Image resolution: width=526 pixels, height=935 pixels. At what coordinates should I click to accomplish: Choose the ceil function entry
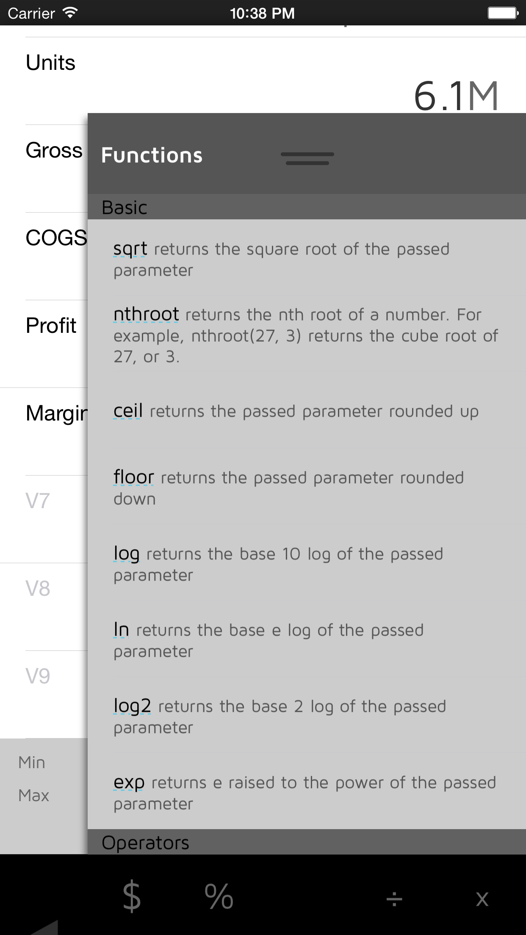[128, 411]
